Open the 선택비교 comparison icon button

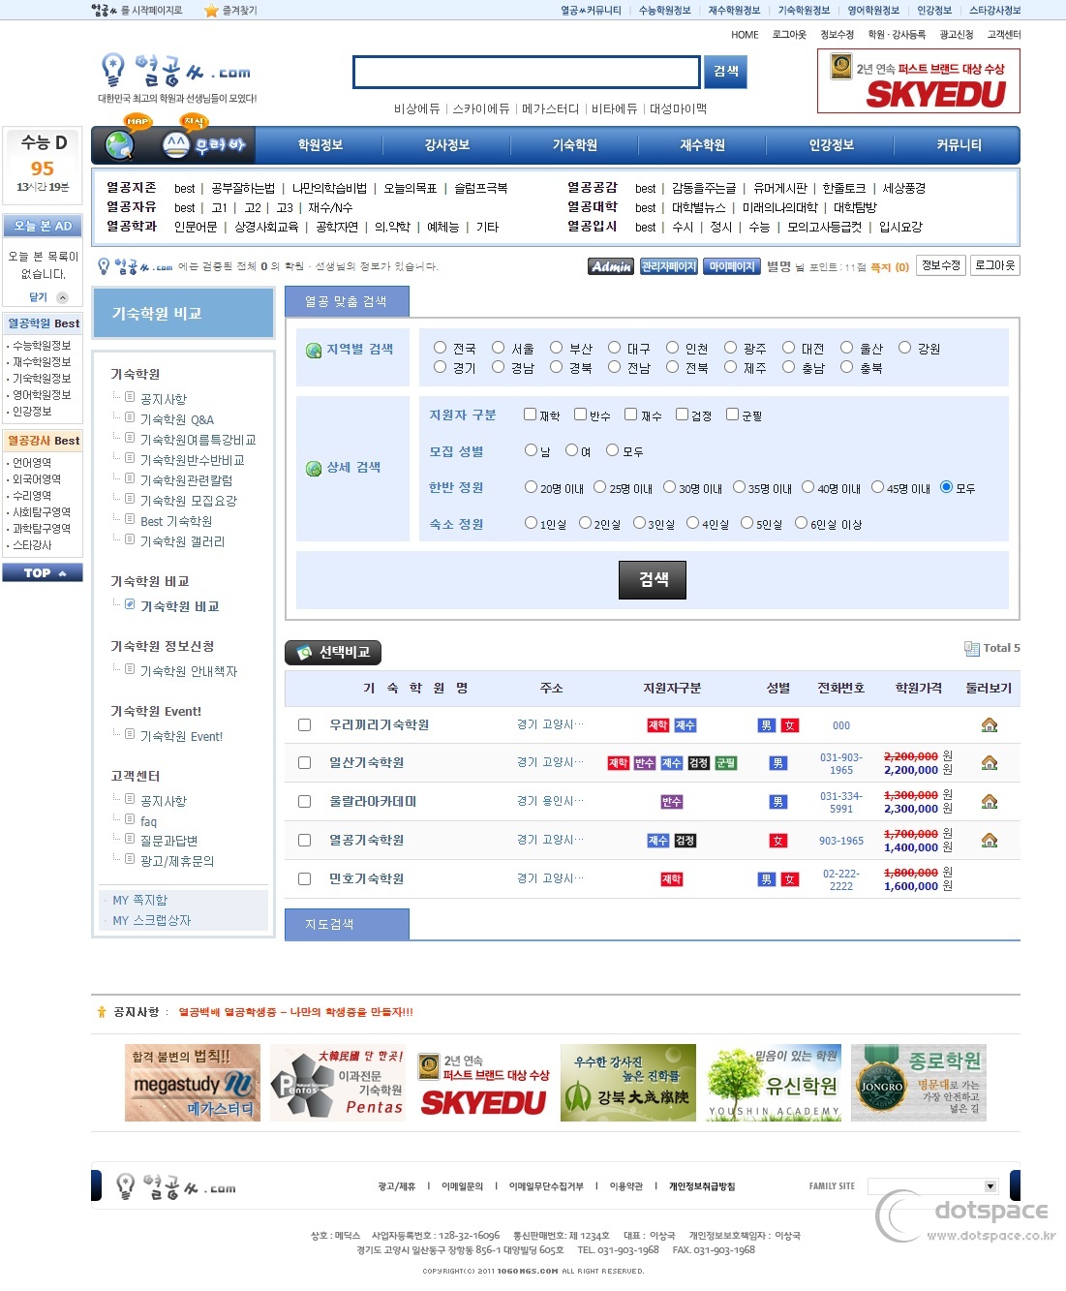point(332,651)
